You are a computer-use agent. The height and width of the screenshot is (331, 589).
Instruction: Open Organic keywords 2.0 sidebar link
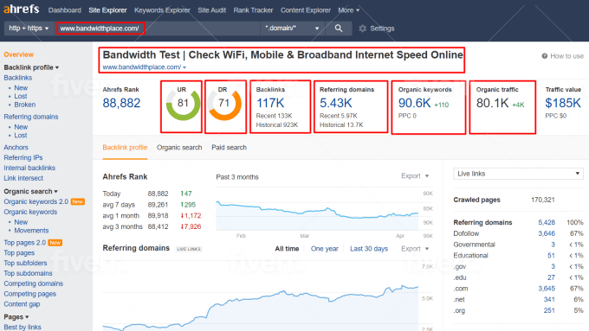(x=36, y=201)
